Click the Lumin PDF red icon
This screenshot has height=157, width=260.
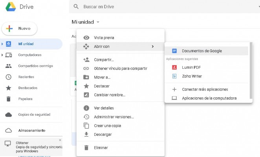[174, 67]
